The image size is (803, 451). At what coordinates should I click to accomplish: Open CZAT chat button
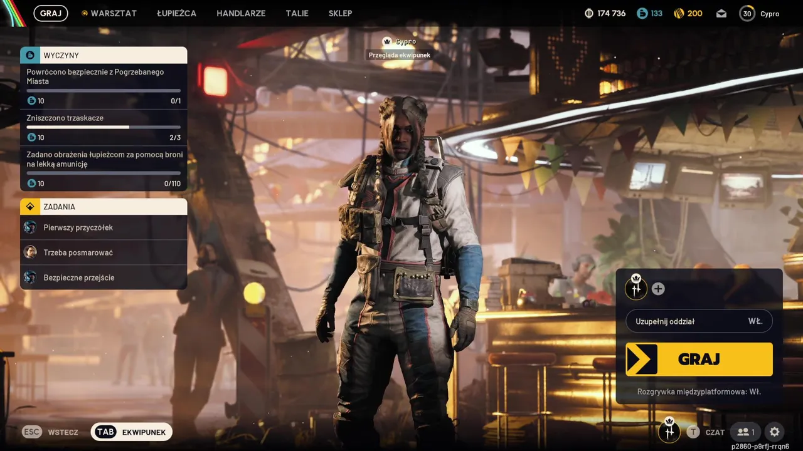[x=706, y=432]
